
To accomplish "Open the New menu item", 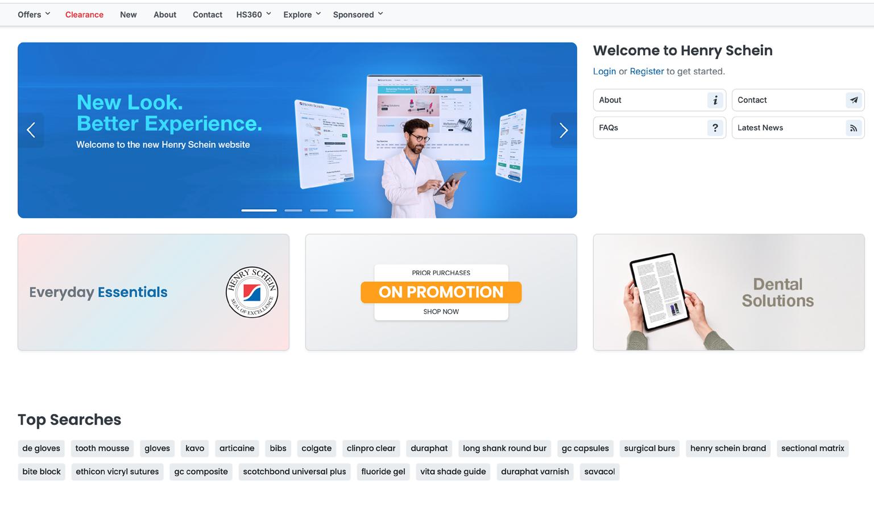I will coord(129,14).
